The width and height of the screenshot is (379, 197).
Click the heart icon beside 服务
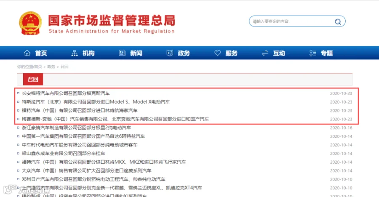click(x=218, y=53)
